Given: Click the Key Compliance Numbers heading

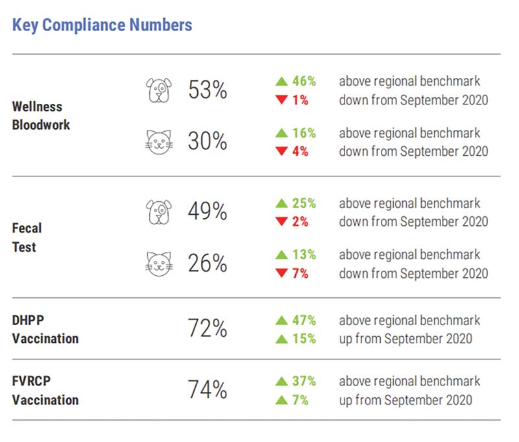Looking at the screenshot, I should point(102,25).
